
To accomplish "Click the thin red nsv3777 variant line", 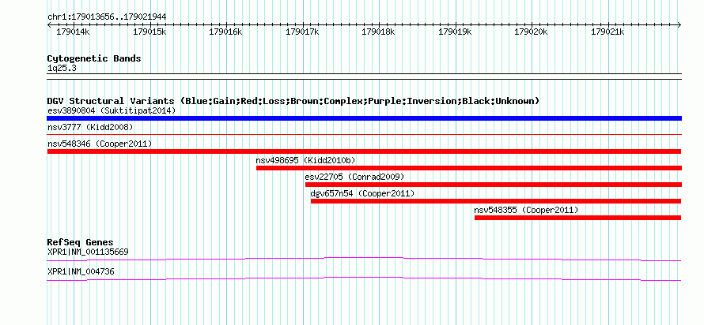I will coord(364,134).
